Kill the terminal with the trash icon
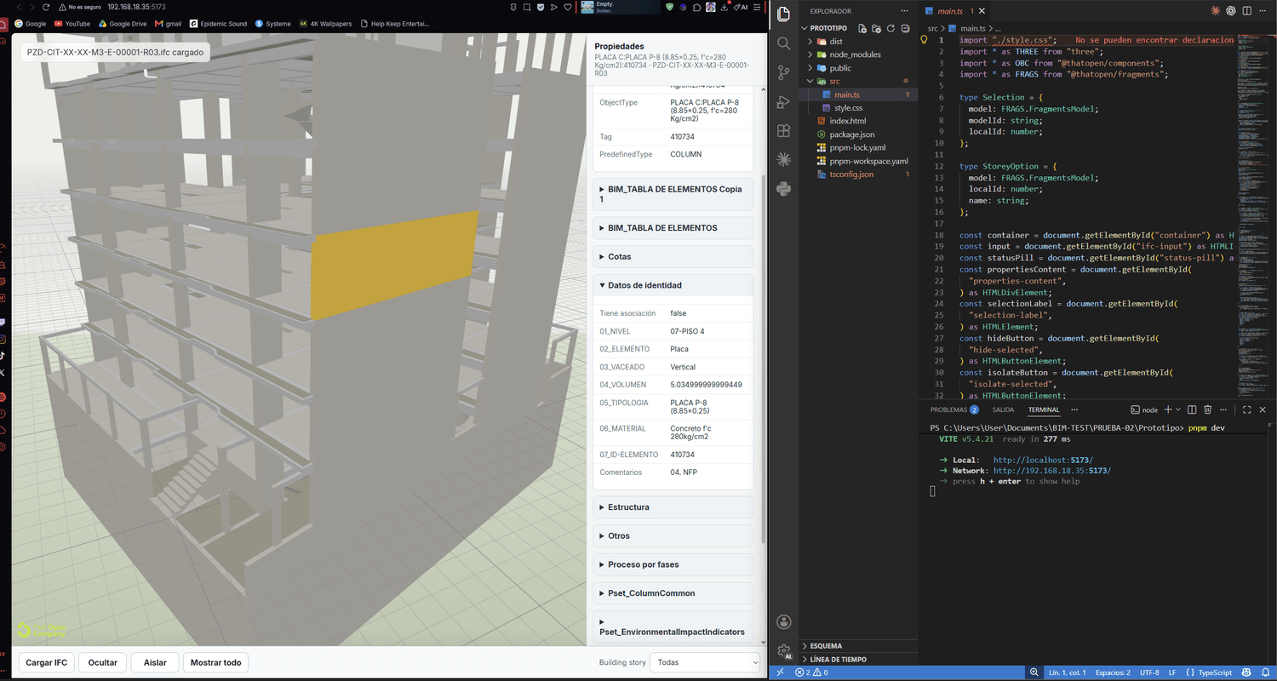The image size is (1277, 681). pos(1207,409)
